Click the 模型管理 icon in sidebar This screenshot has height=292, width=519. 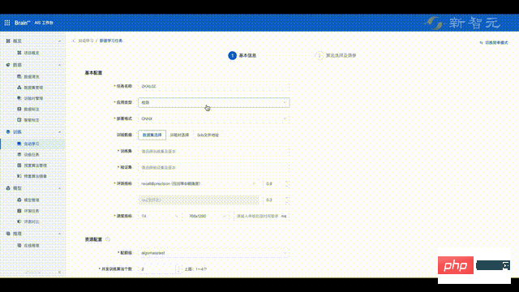[19, 200]
